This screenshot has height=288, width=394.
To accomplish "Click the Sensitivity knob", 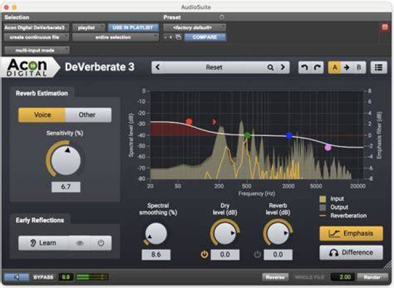I will (66, 160).
